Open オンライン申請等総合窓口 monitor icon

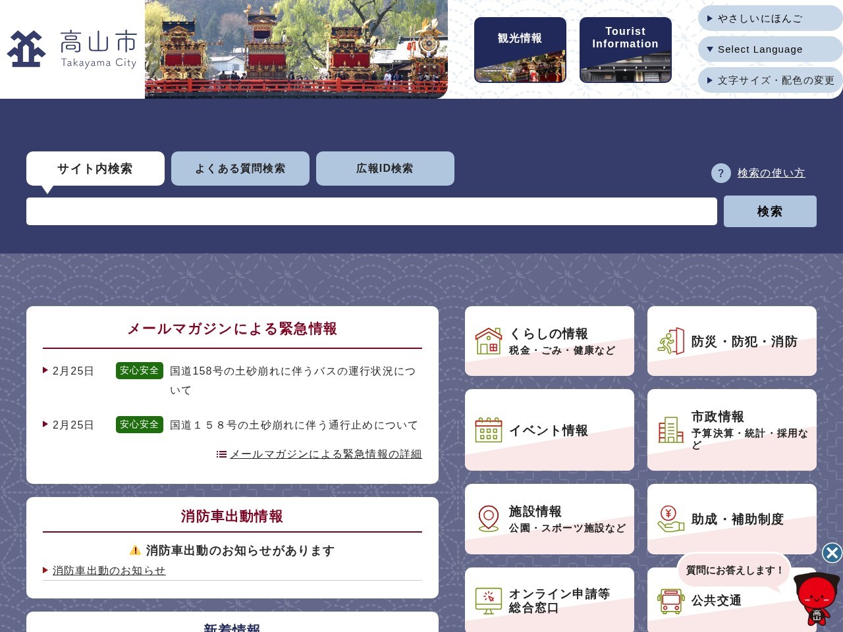[488, 600]
